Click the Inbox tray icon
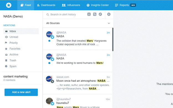 click(x=6, y=31)
